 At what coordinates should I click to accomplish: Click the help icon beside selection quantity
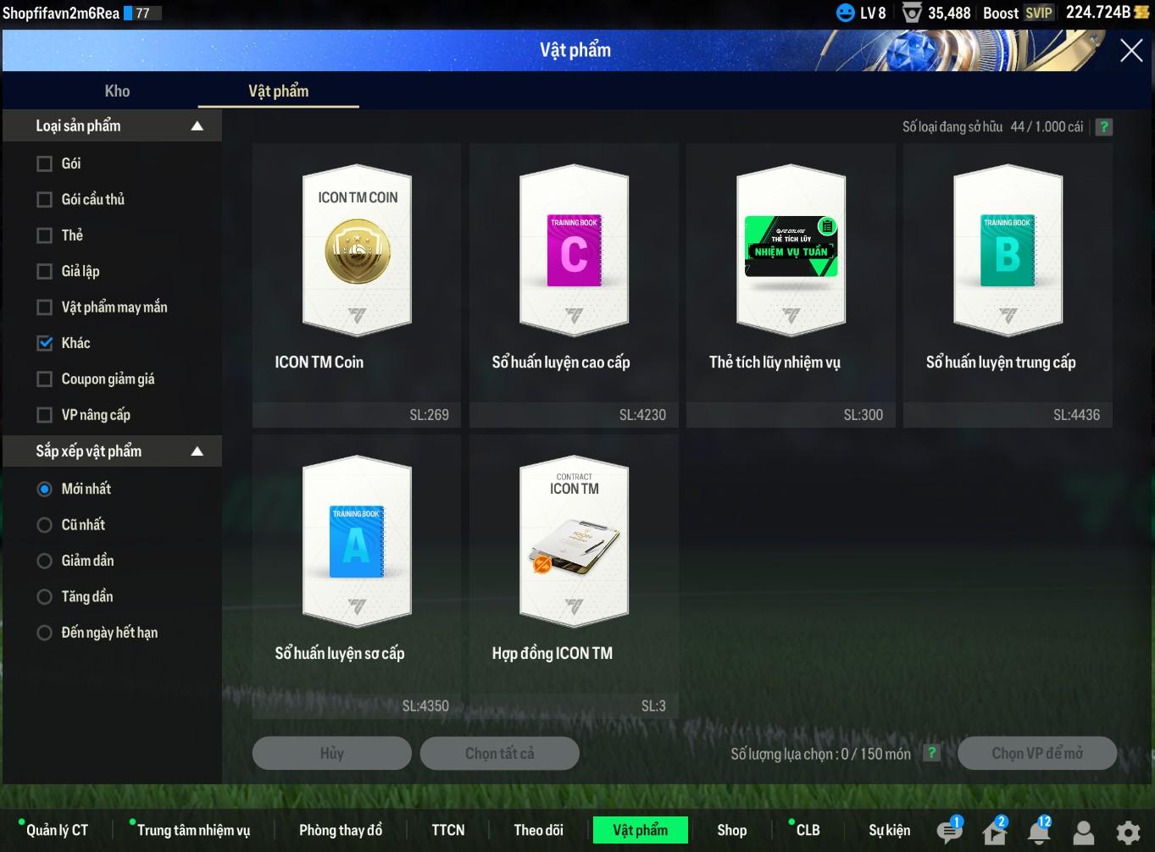point(931,753)
